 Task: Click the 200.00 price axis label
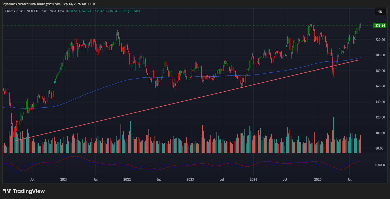380,55
